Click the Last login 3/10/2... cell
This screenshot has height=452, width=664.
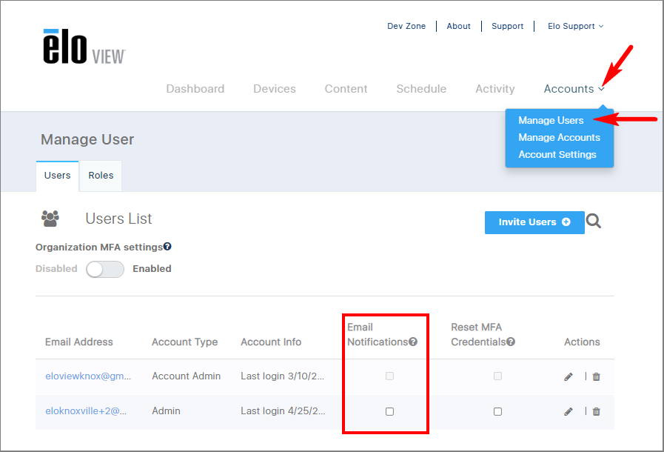click(x=283, y=376)
